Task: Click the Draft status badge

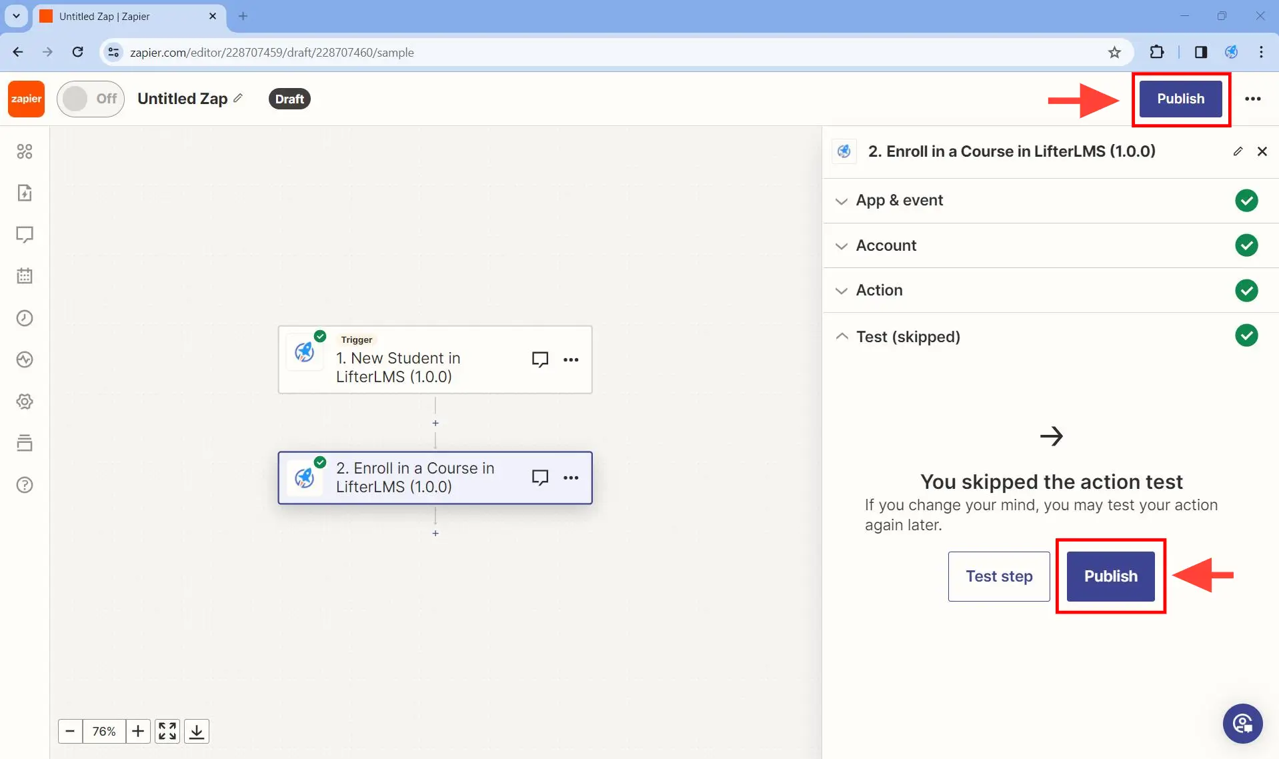Action: [x=289, y=99]
